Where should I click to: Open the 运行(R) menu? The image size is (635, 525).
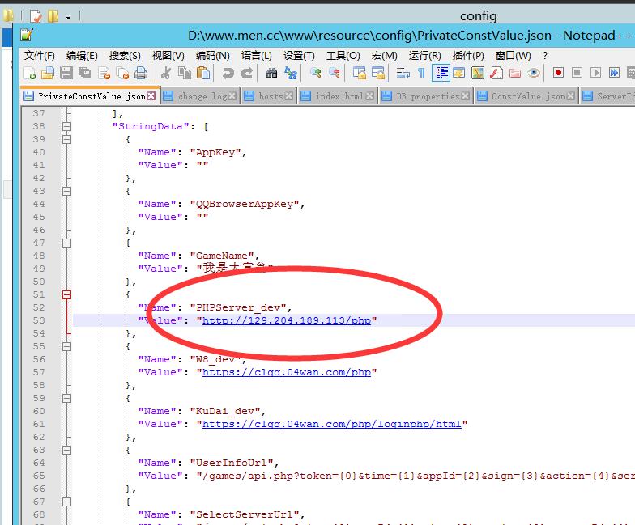pyautogui.click(x=424, y=55)
